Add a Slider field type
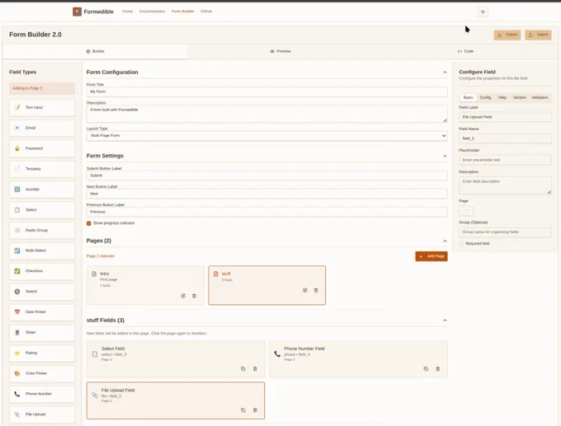This screenshot has height=426, width=561. coord(42,332)
